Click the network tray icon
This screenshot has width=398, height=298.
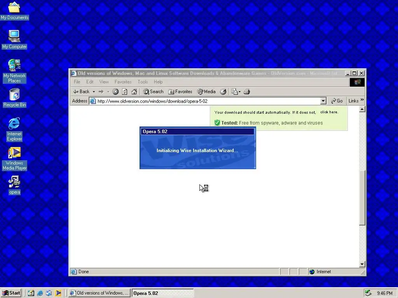(x=368, y=293)
